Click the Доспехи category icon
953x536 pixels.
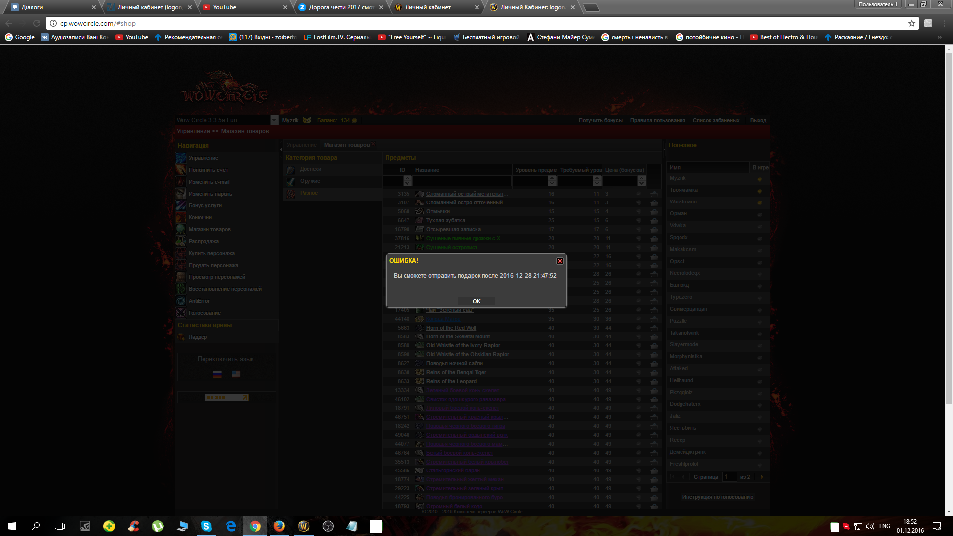(291, 170)
